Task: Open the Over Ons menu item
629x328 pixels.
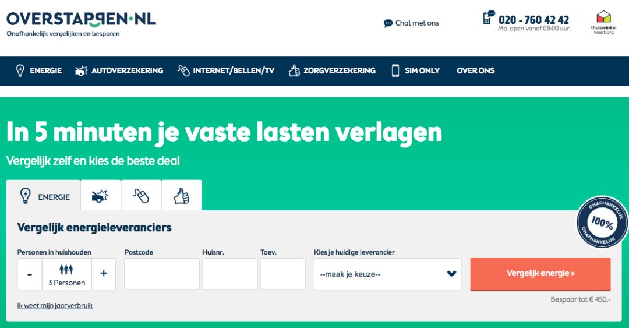Action: (476, 70)
